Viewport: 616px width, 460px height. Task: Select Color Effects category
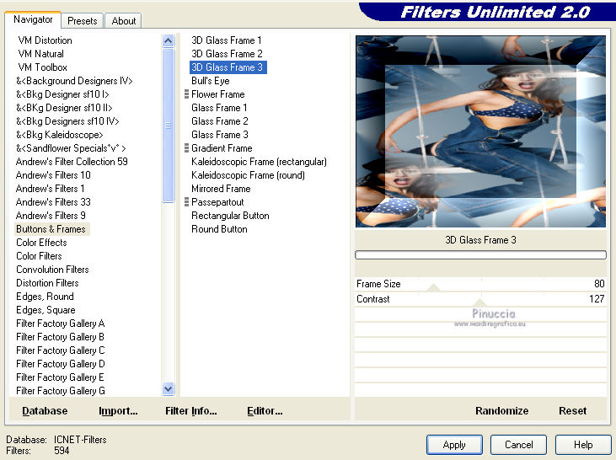[x=41, y=243]
